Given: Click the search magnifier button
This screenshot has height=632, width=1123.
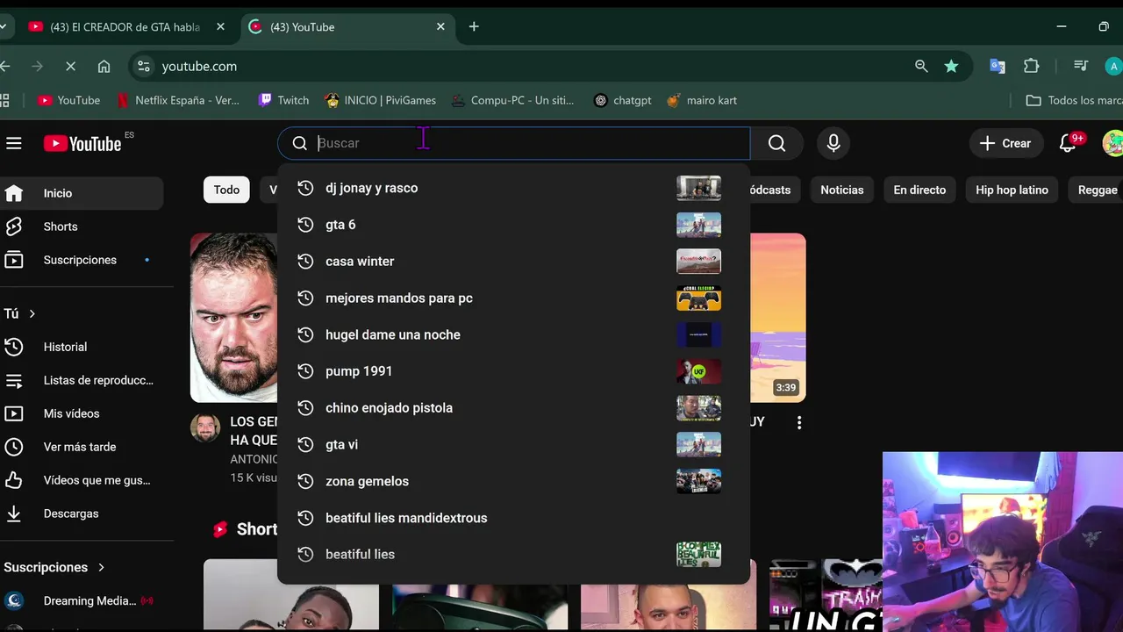Looking at the screenshot, I should tap(776, 143).
